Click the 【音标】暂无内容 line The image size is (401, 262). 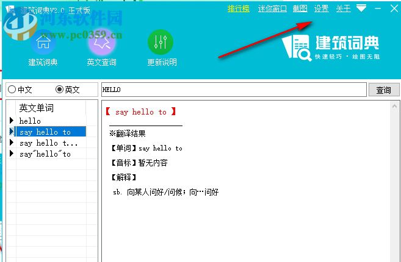point(139,163)
